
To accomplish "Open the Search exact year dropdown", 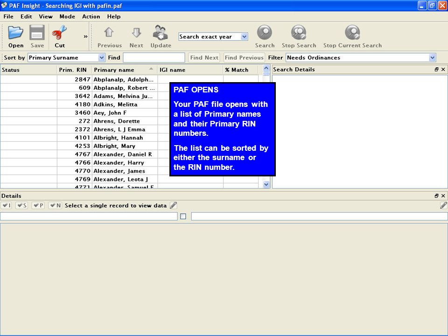I will pyautogui.click(x=244, y=36).
